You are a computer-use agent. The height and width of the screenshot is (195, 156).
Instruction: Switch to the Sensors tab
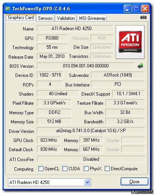click(45, 18)
